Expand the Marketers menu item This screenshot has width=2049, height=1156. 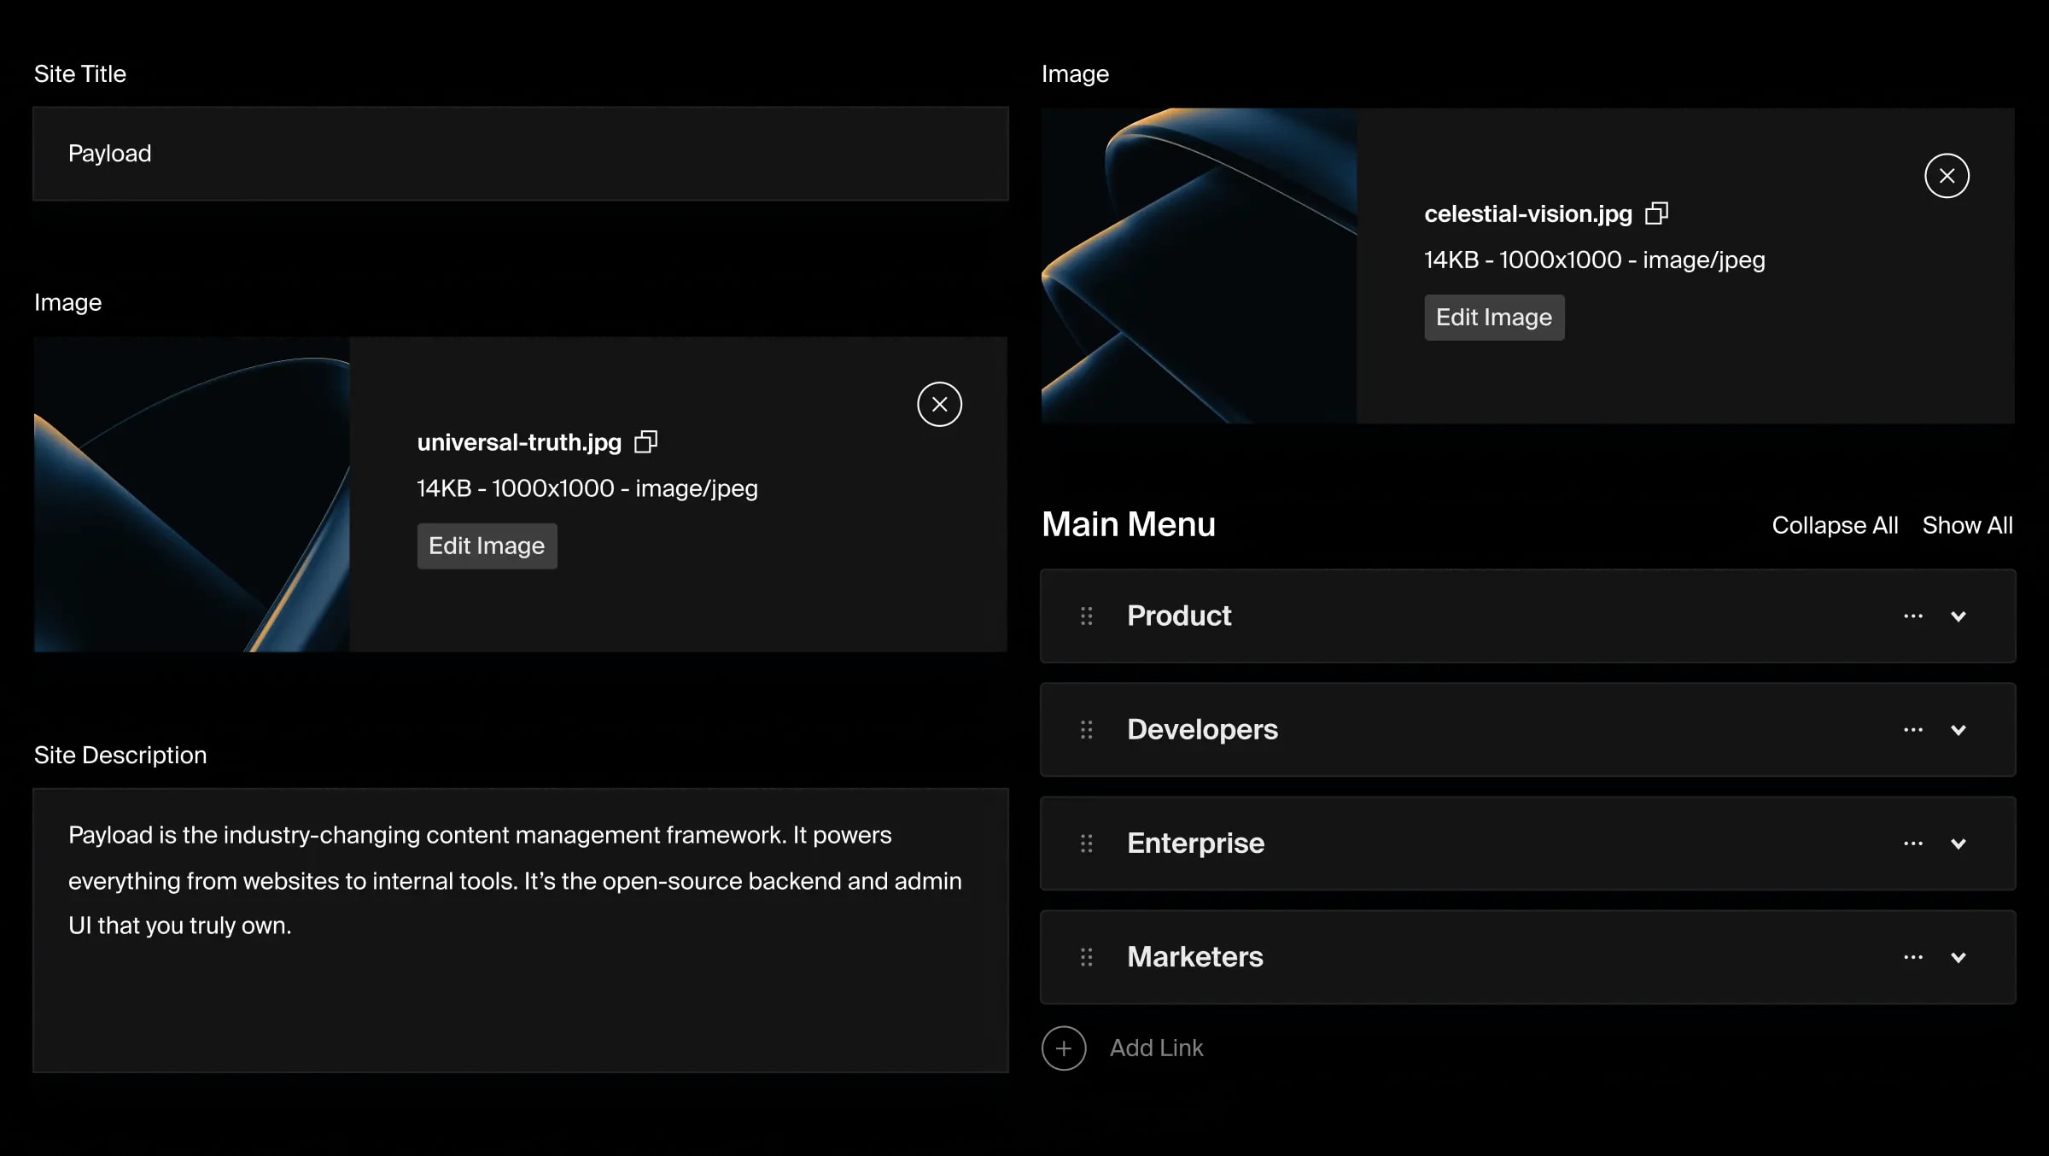click(1959, 958)
